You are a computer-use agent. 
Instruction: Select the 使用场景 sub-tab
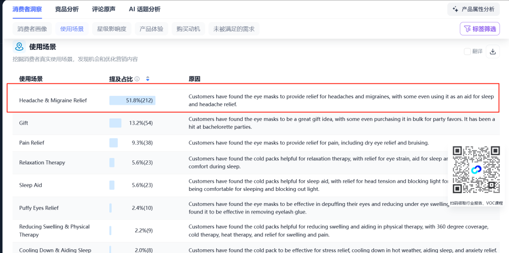coord(72,29)
